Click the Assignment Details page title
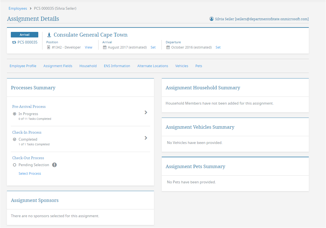This screenshot has height=228, width=326. [33, 19]
